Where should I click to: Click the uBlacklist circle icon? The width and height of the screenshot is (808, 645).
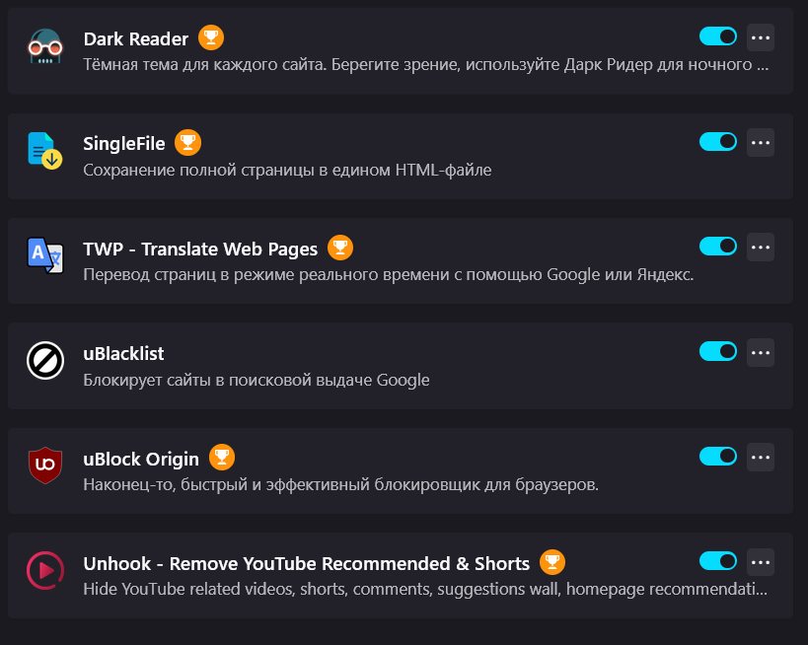tap(45, 360)
